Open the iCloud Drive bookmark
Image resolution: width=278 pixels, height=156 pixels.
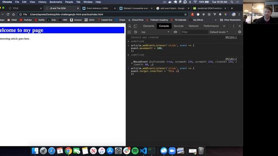click(136, 20)
